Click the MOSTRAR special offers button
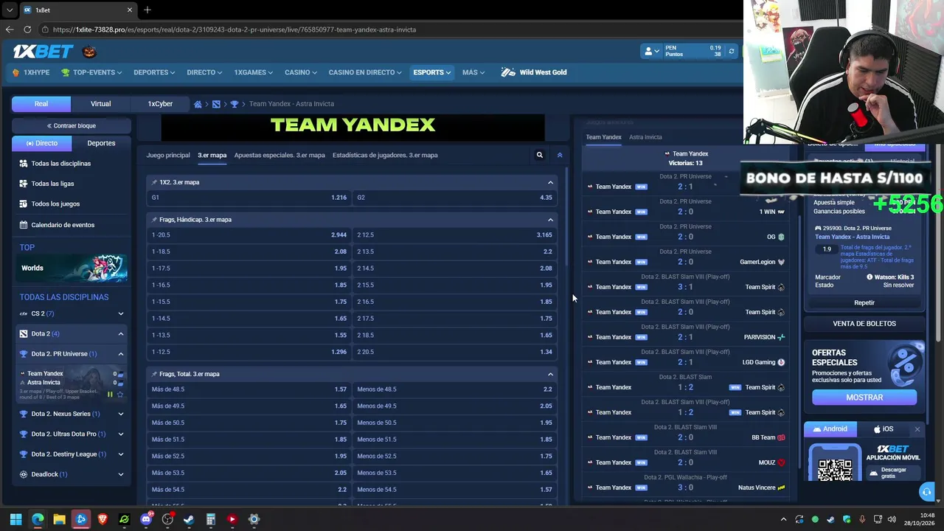This screenshot has width=944, height=531. click(x=864, y=398)
